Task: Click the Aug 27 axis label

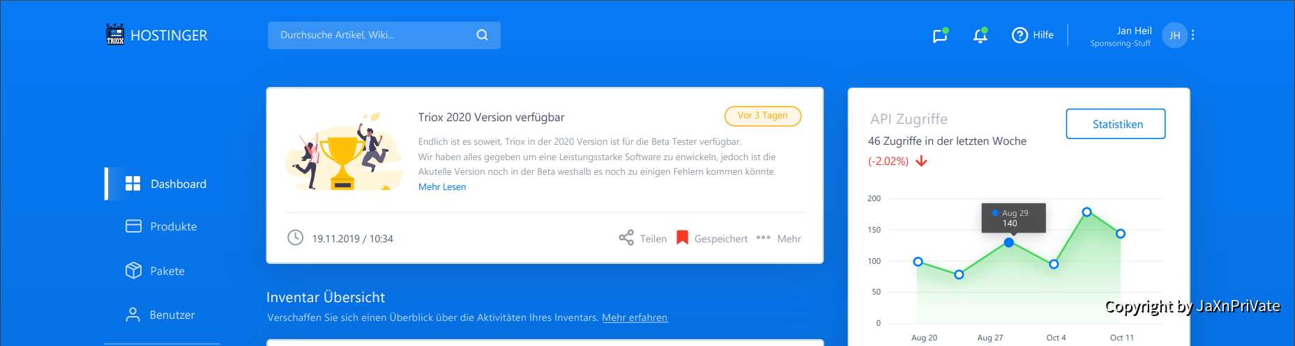Action: coord(990,338)
